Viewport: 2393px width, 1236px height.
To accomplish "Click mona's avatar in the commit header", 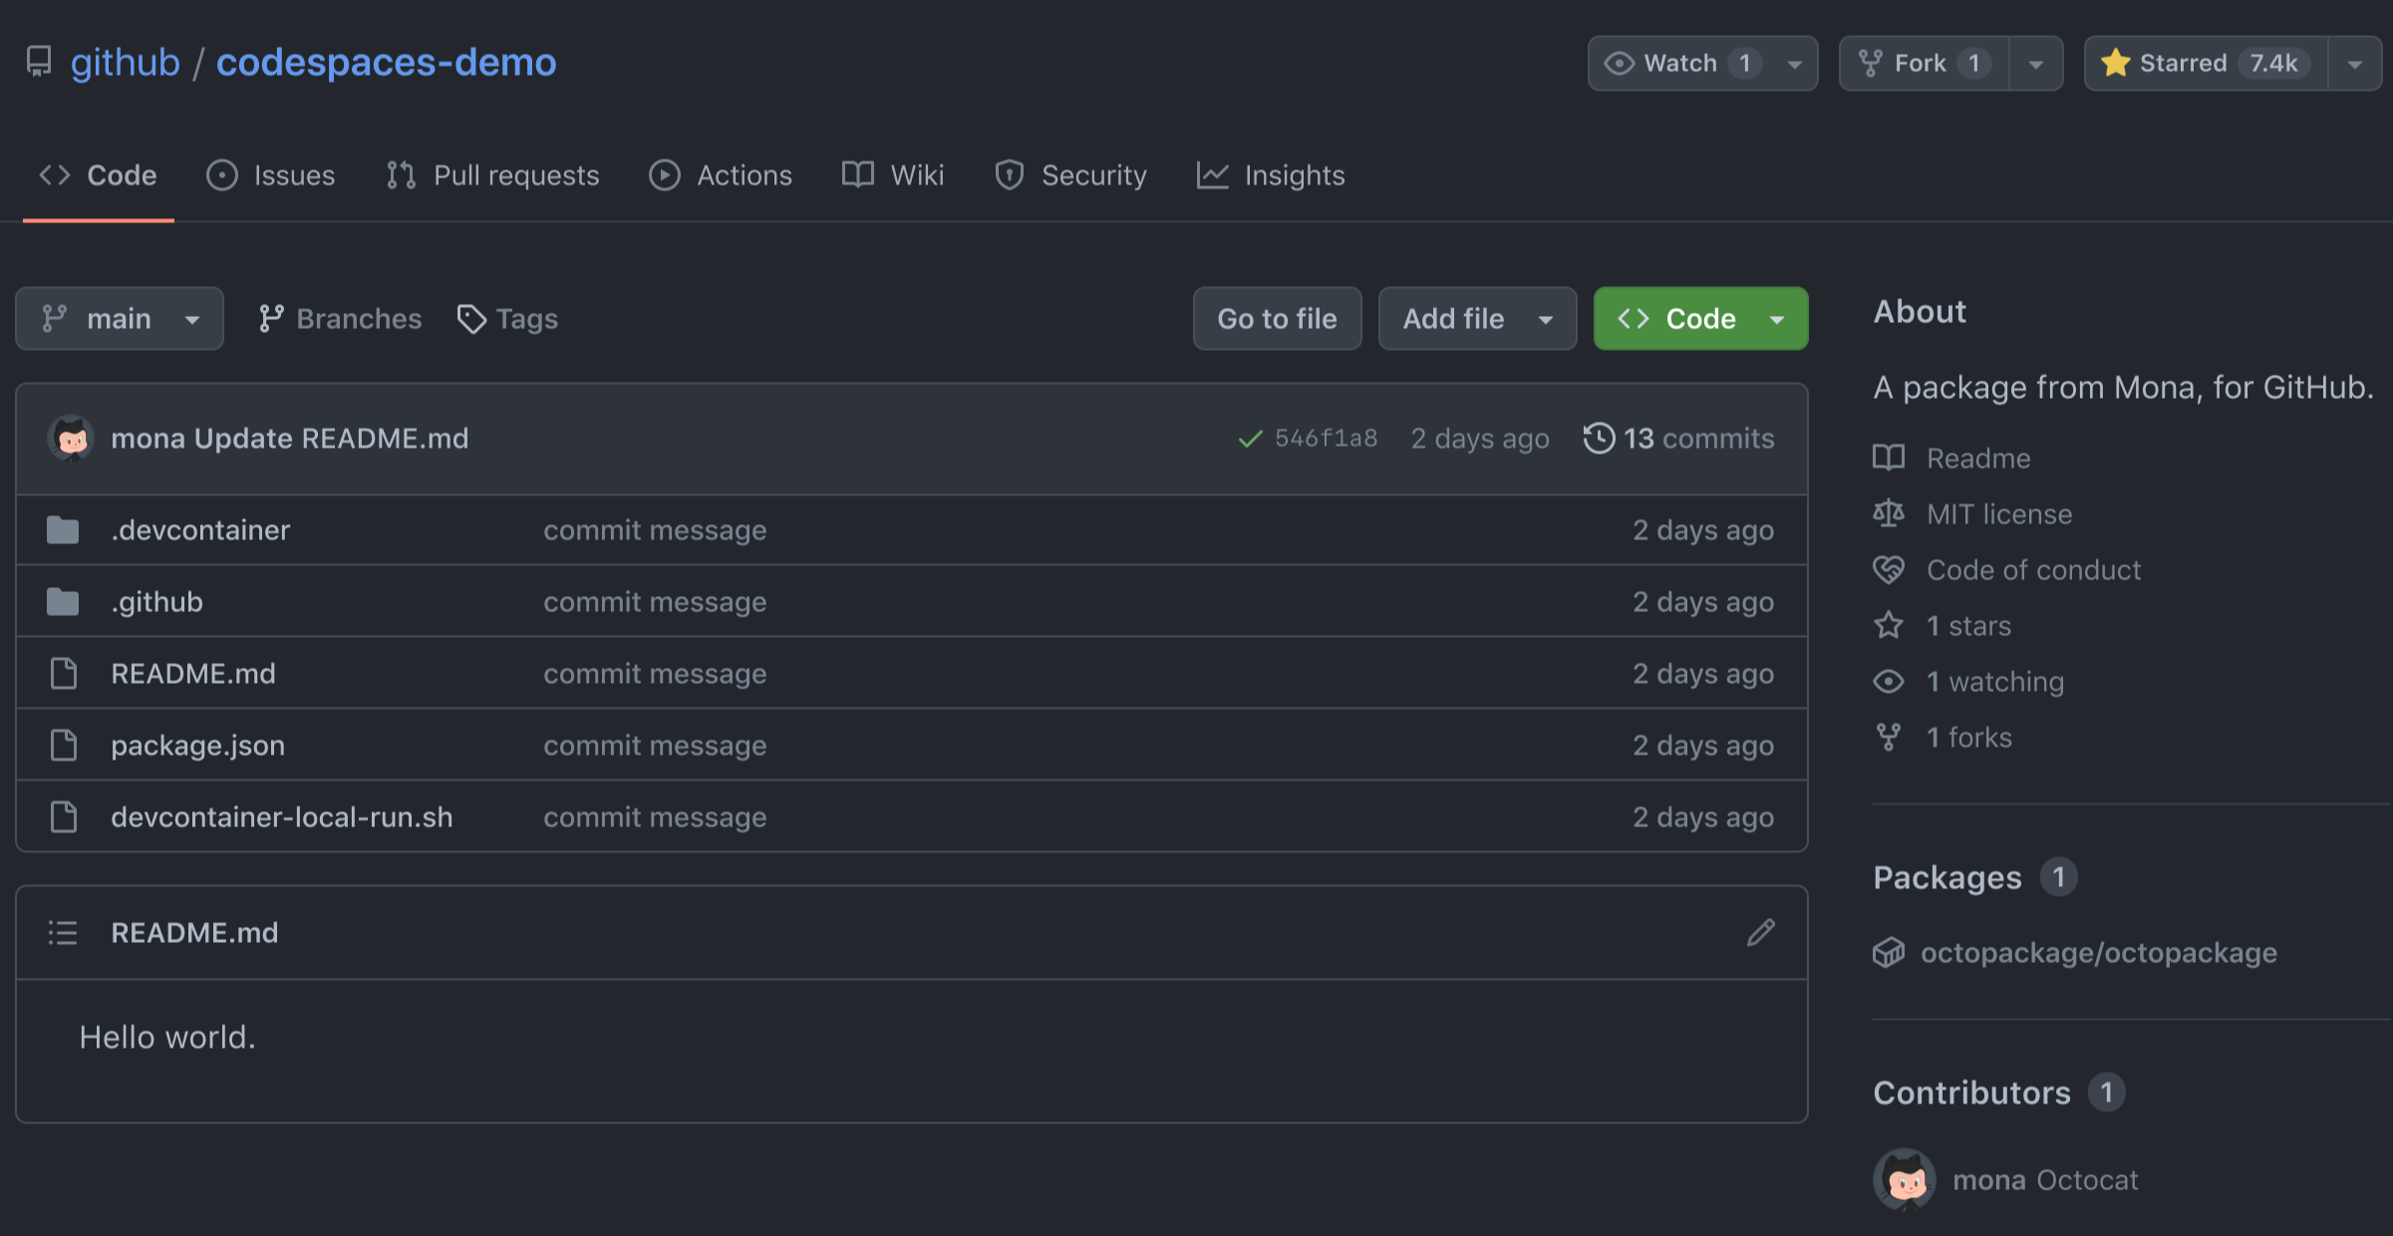I will [x=71, y=439].
